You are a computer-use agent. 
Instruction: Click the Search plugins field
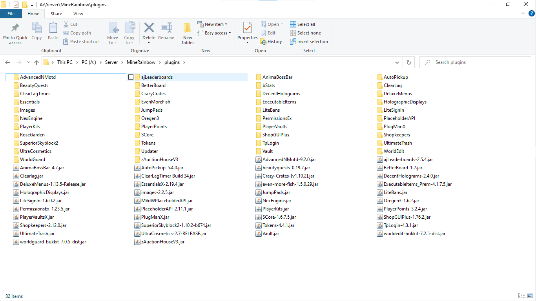(x=476, y=62)
